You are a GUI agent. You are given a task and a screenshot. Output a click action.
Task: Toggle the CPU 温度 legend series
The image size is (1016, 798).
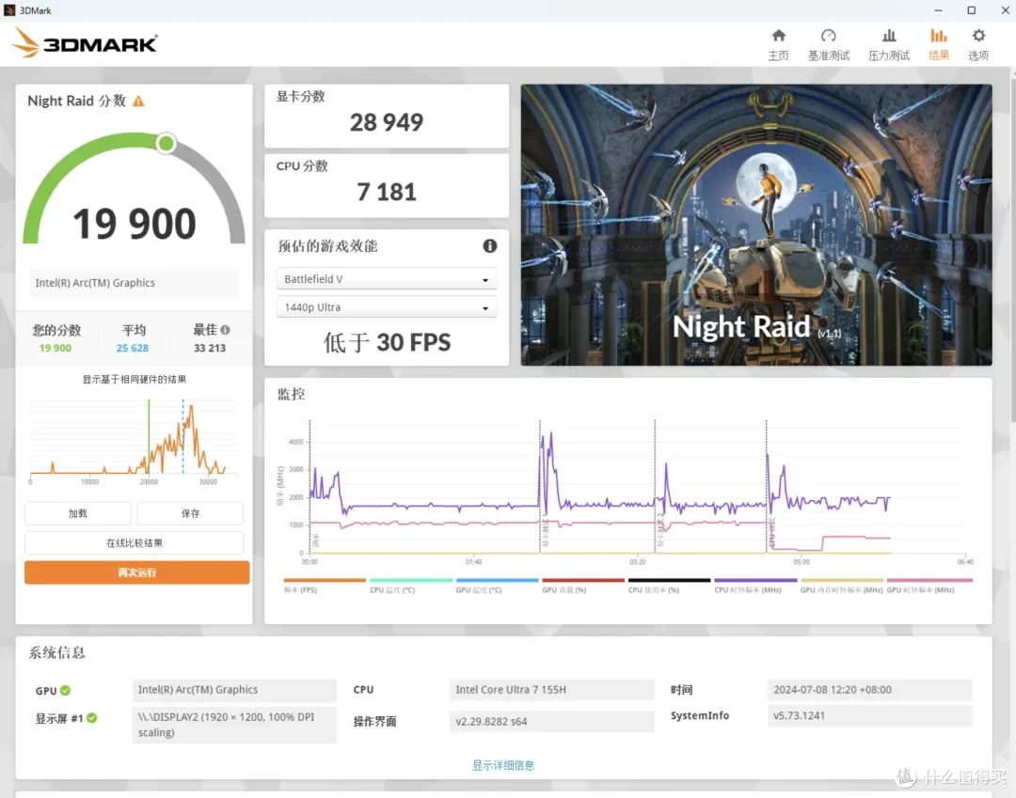(x=410, y=587)
